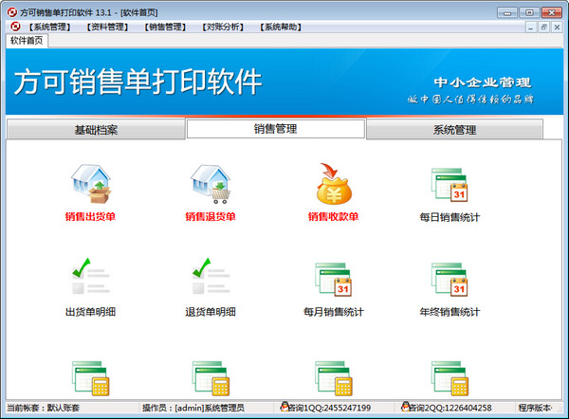Maximize the main application window

[x=529, y=12]
